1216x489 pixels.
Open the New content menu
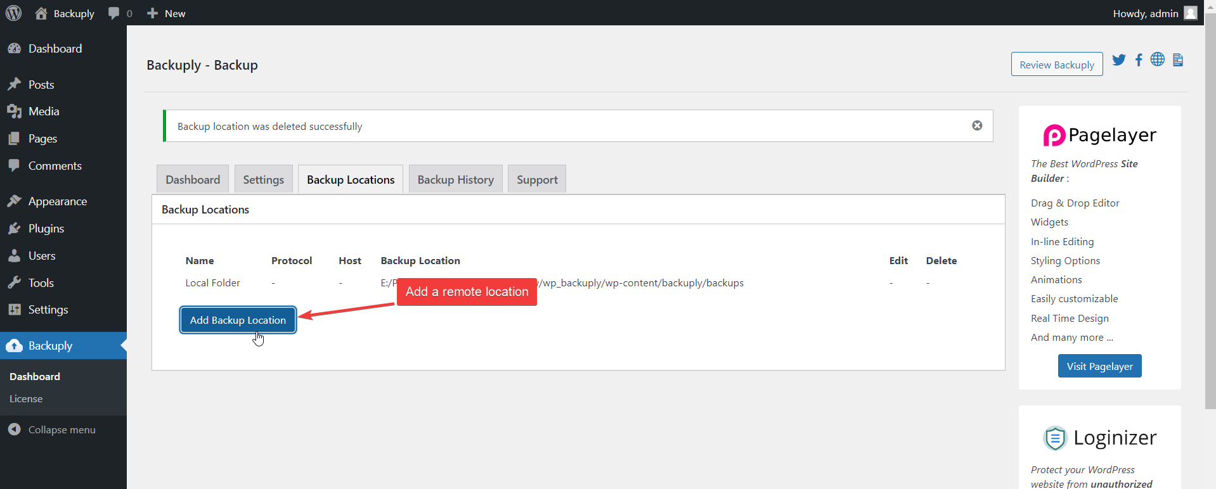coord(166,13)
